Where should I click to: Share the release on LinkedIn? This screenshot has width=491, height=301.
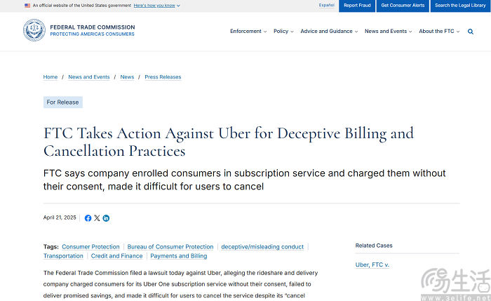tap(106, 218)
